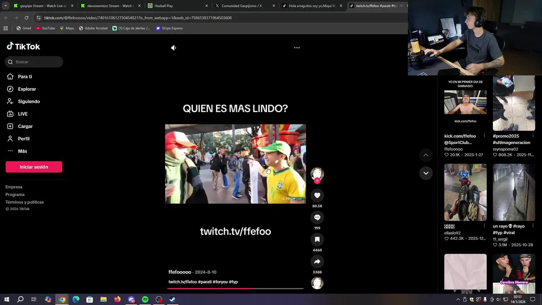Expand the Empresa footer section
Image resolution: width=542 pixels, height=305 pixels.
pos(14,187)
